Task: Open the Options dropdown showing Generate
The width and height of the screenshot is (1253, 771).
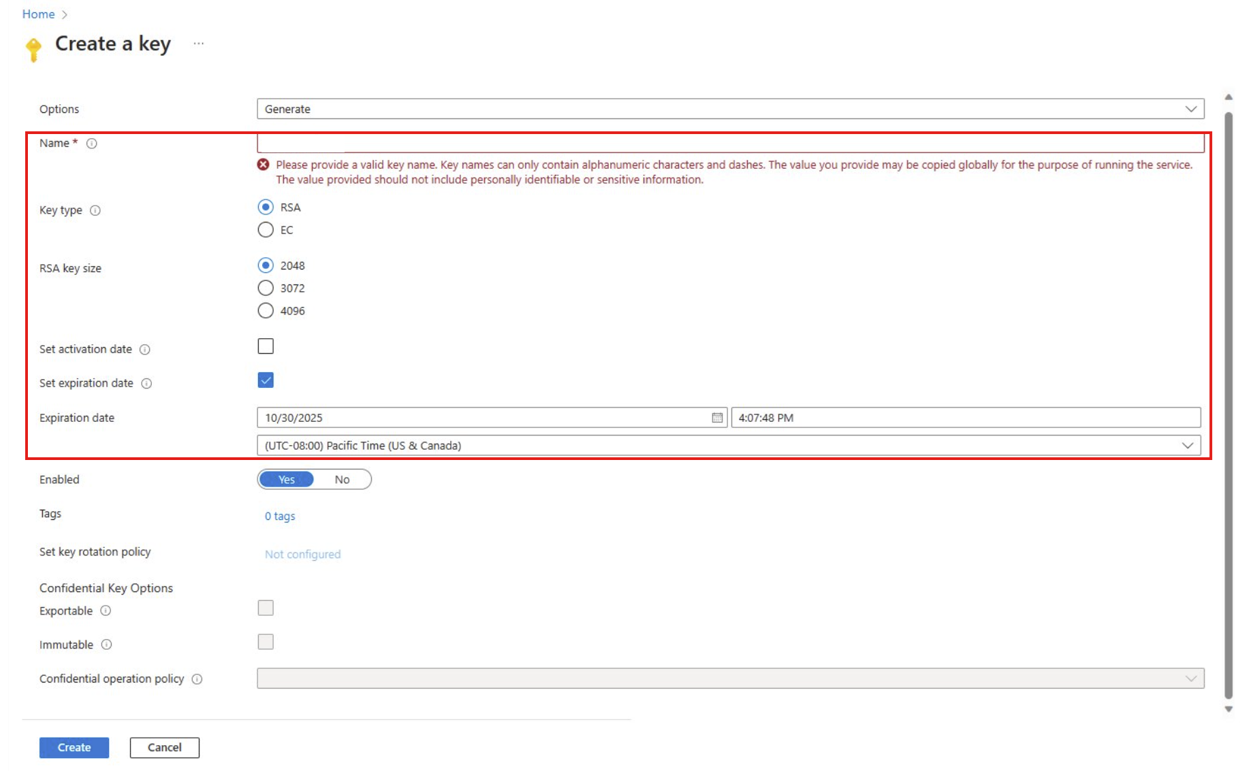Action: 729,108
